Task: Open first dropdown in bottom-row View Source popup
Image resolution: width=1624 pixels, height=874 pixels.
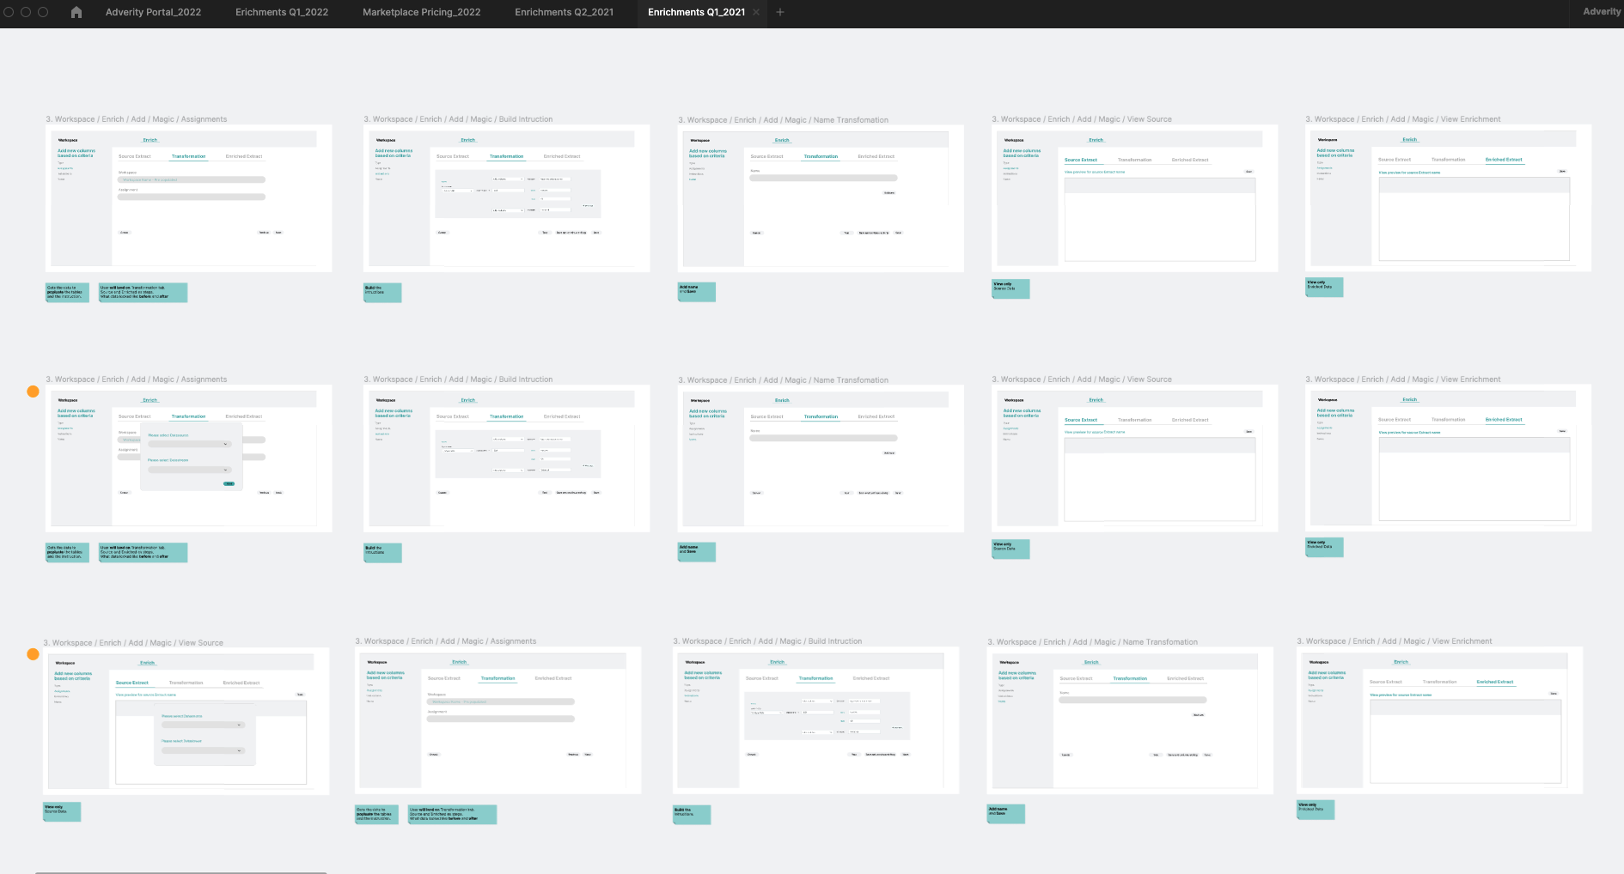Action: point(204,725)
